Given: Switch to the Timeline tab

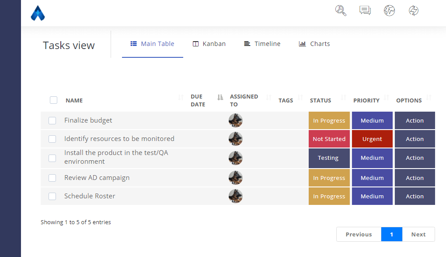Looking at the screenshot, I should pos(262,43).
